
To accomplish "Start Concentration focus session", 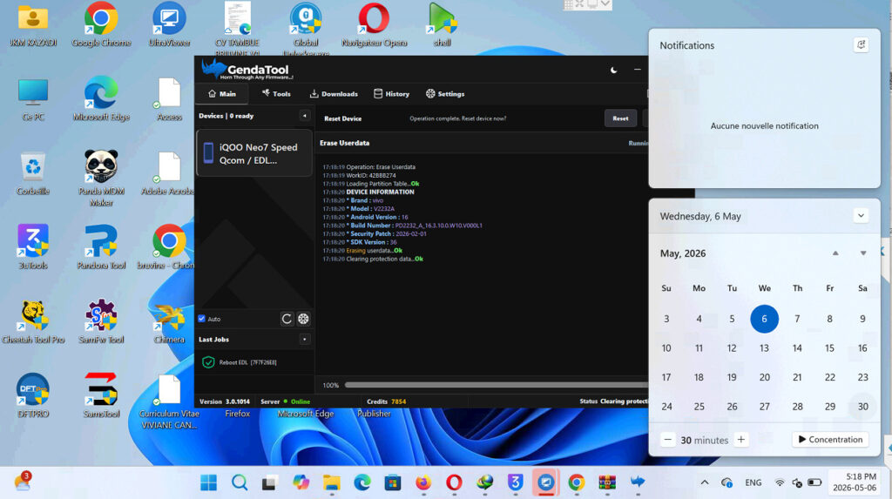I will pyautogui.click(x=830, y=439).
